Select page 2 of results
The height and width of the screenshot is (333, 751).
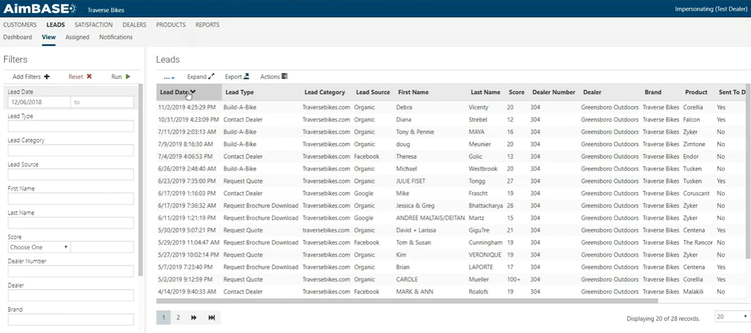pos(178,317)
